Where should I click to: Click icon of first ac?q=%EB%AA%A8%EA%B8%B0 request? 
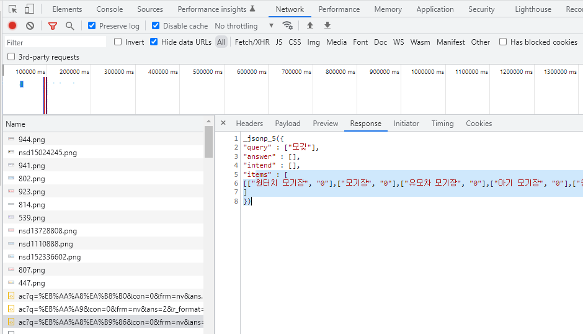(x=11, y=296)
